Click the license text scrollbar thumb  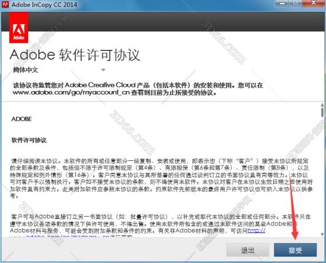(322, 112)
